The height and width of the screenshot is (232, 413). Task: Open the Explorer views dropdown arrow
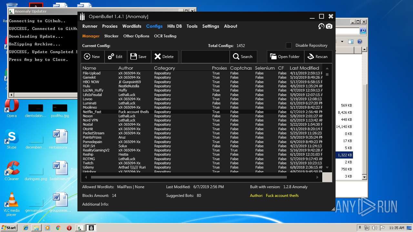342,42
